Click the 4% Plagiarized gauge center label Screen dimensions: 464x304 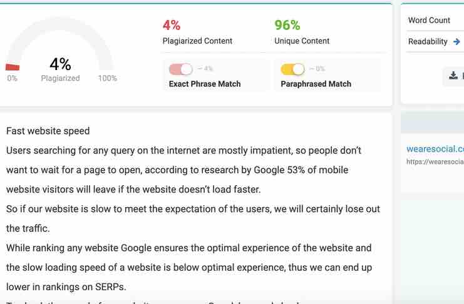pos(60,69)
